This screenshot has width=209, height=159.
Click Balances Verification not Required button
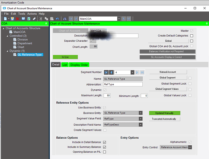click(168, 52)
